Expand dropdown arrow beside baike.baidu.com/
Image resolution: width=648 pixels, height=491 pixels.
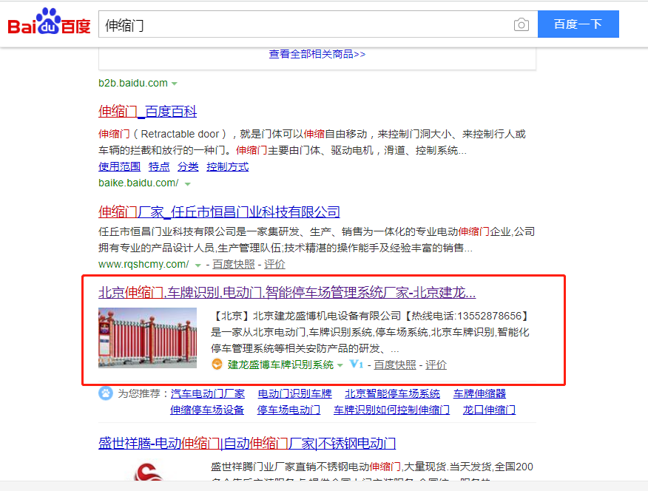pos(188,183)
